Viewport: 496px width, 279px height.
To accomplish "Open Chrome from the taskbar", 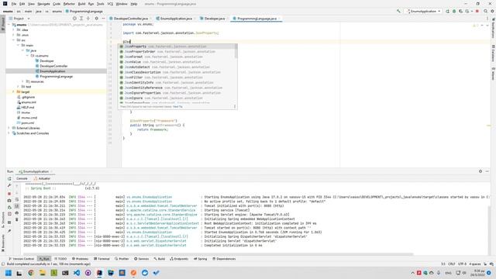I will [31, 273].
